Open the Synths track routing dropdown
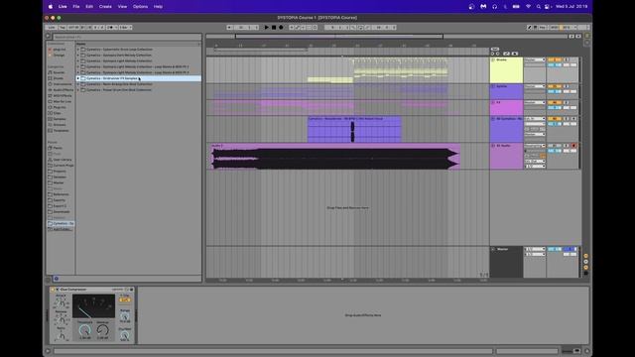The height and width of the screenshot is (357, 635). (535, 86)
